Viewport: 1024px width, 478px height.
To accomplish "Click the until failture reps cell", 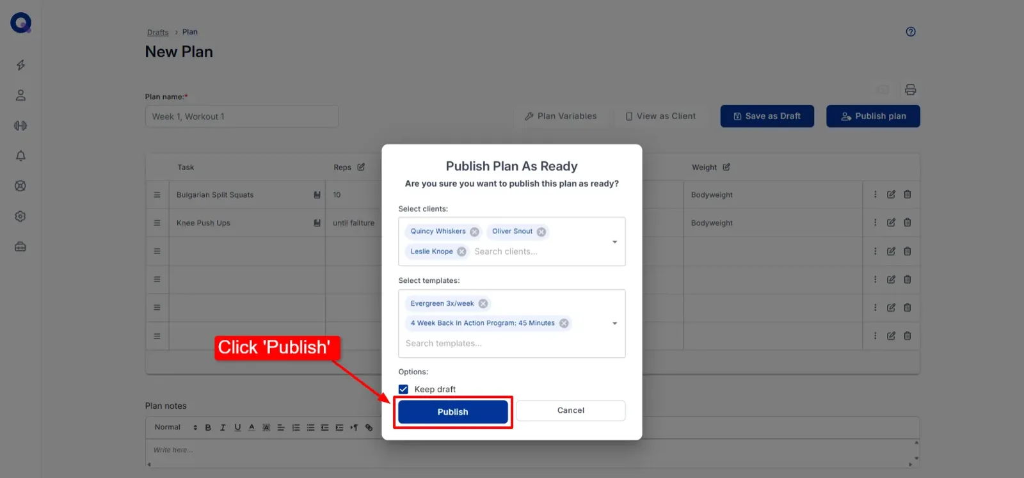I will tap(354, 223).
